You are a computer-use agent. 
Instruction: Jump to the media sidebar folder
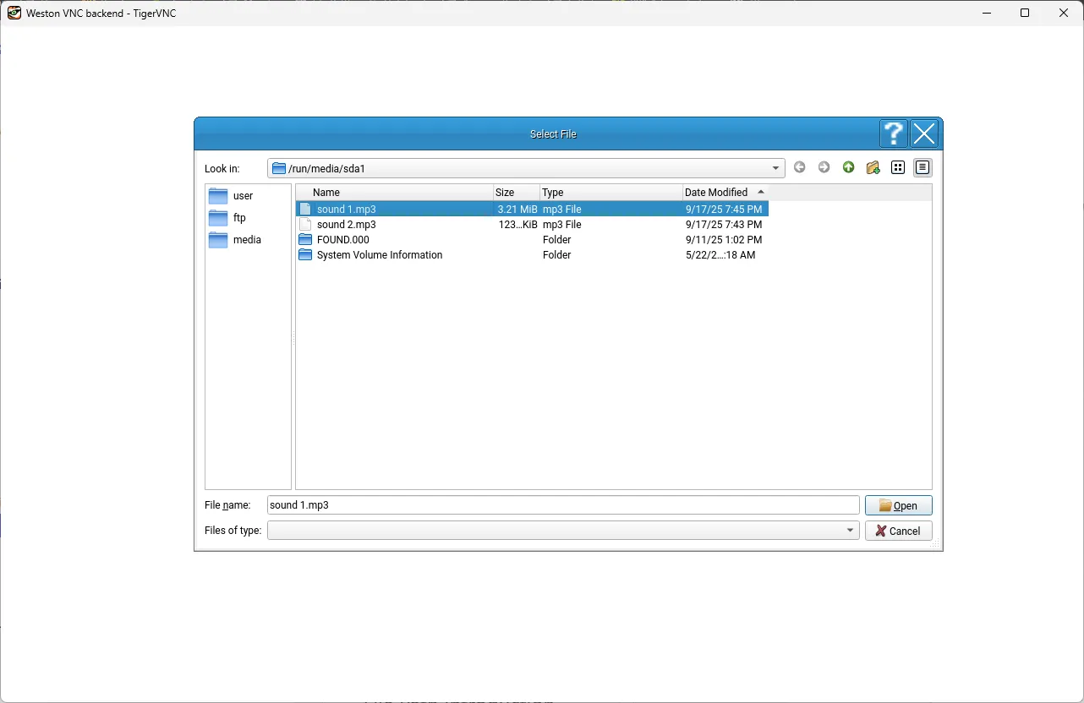point(246,240)
